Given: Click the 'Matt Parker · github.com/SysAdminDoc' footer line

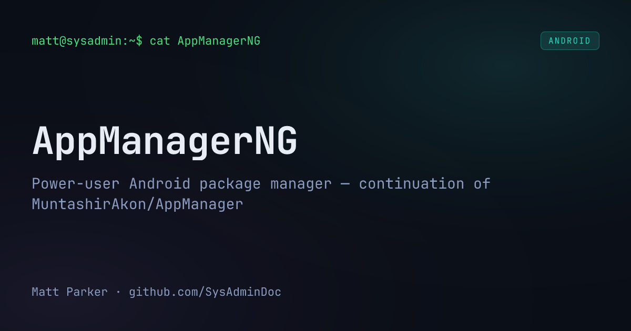Looking at the screenshot, I should pyautogui.click(x=157, y=292).
